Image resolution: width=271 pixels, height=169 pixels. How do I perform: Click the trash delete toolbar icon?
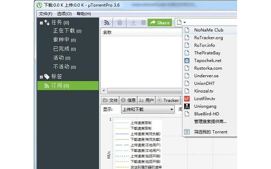tap(119, 22)
